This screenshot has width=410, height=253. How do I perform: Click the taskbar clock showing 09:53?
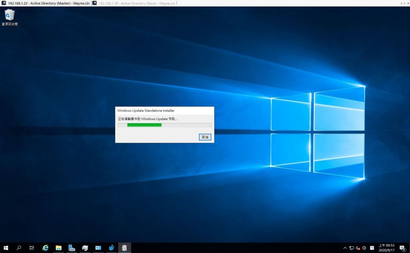386,248
